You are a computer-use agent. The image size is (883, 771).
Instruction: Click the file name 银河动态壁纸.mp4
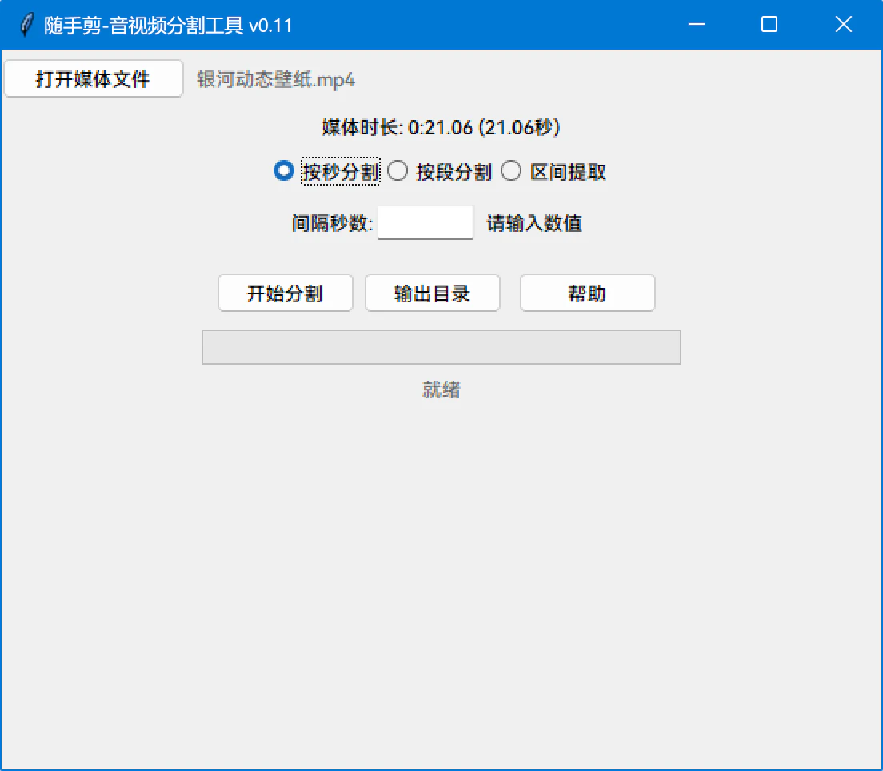tap(276, 80)
